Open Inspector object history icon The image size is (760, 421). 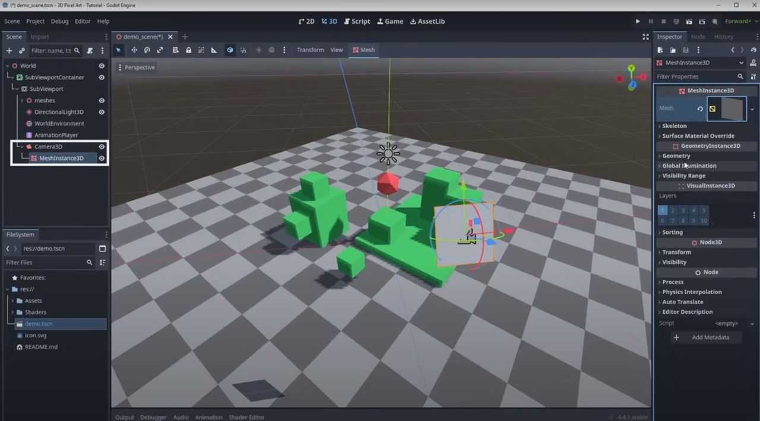click(753, 50)
